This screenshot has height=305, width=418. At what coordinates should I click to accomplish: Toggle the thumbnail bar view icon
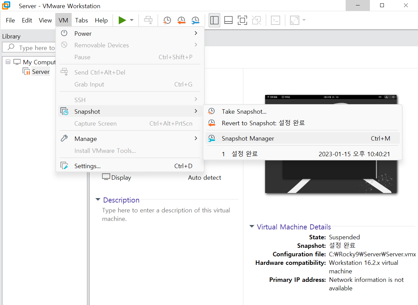point(228,20)
